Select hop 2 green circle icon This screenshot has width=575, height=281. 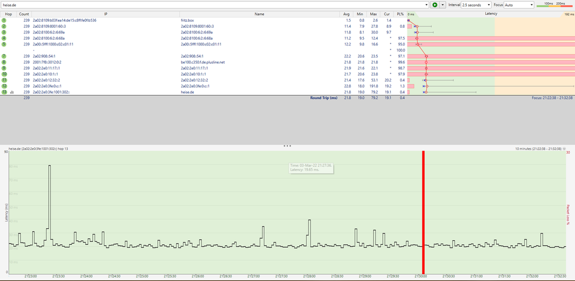pyautogui.click(x=4, y=26)
